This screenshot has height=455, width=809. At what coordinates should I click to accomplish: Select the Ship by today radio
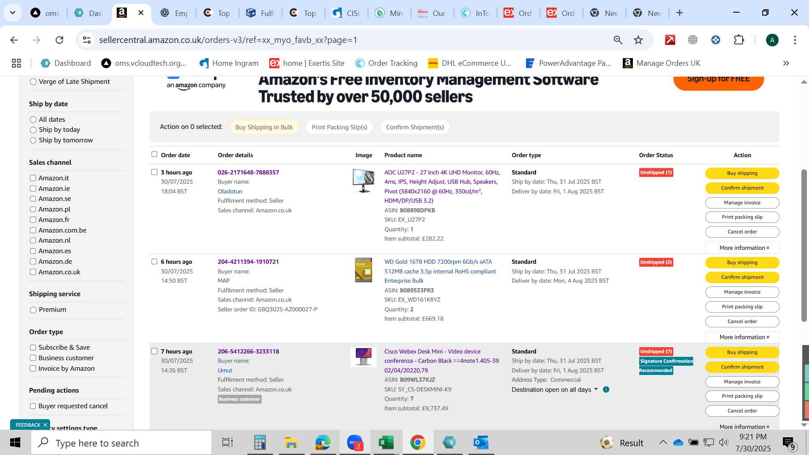[33, 130]
